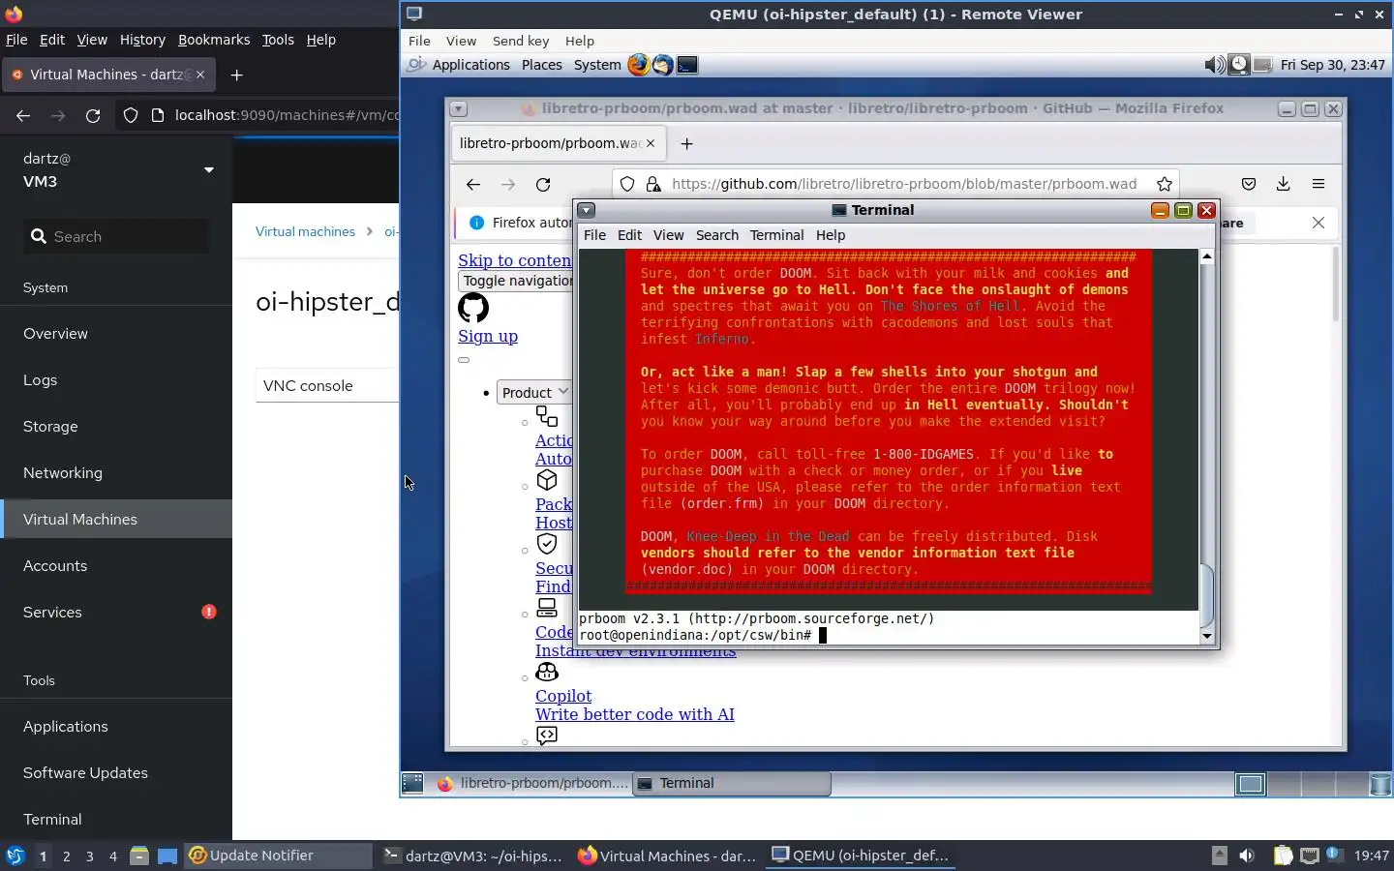Open the Search menu in Terminal window
Viewport: 1394px width, 871px height.
tap(716, 235)
